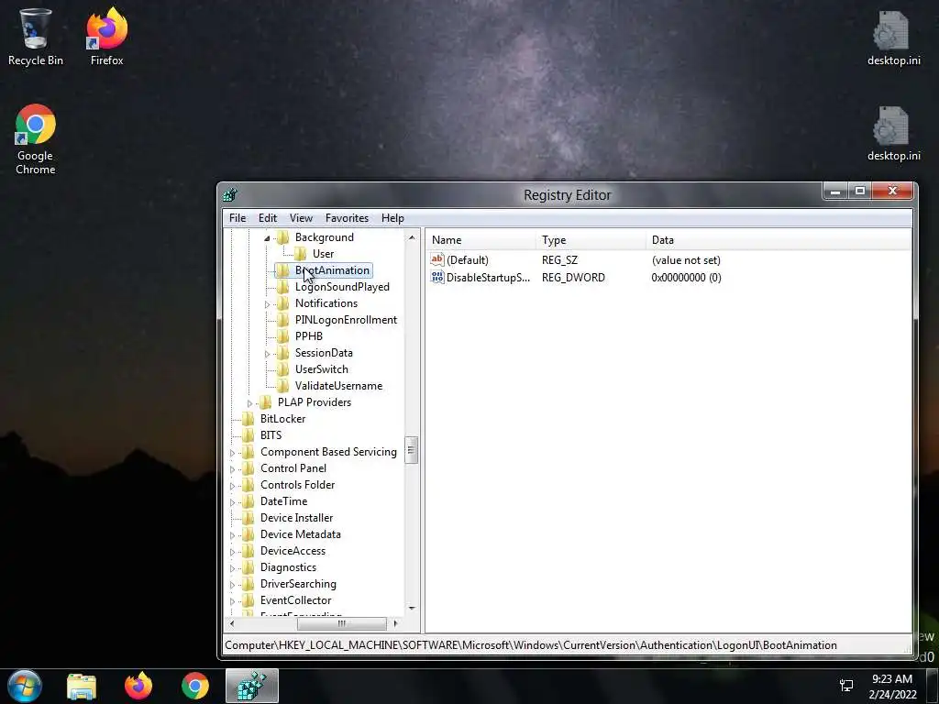Click the PINLogonEnrollment folder icon

click(x=282, y=320)
